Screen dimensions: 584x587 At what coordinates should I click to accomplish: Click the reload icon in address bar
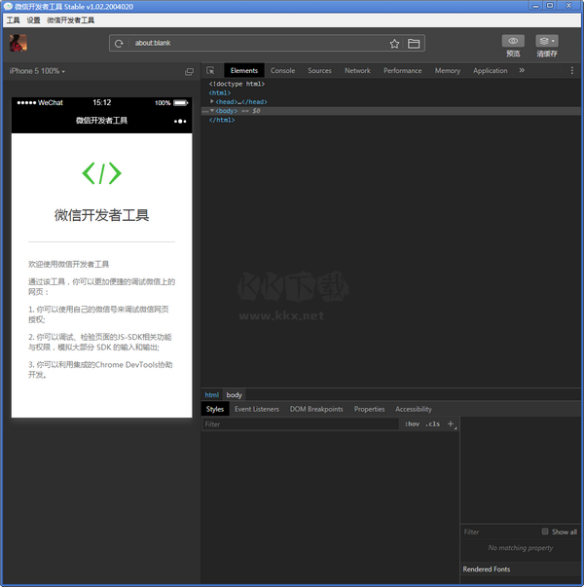coord(119,44)
